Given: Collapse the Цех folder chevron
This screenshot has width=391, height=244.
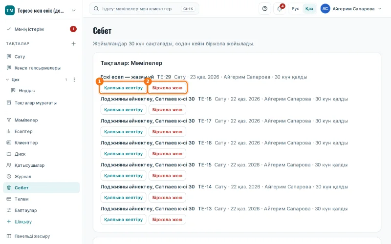Looking at the screenshot, I should [7, 80].
